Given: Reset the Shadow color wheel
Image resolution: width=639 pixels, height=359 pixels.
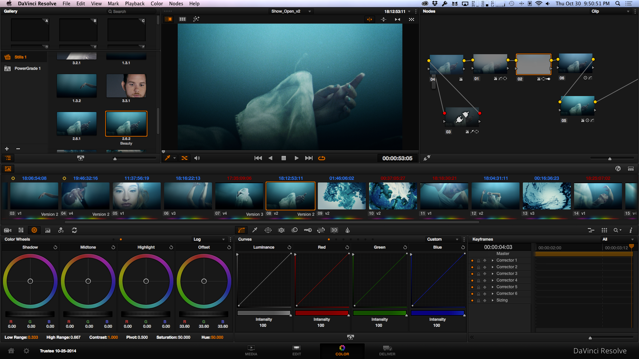Looking at the screenshot, I should click(55, 247).
